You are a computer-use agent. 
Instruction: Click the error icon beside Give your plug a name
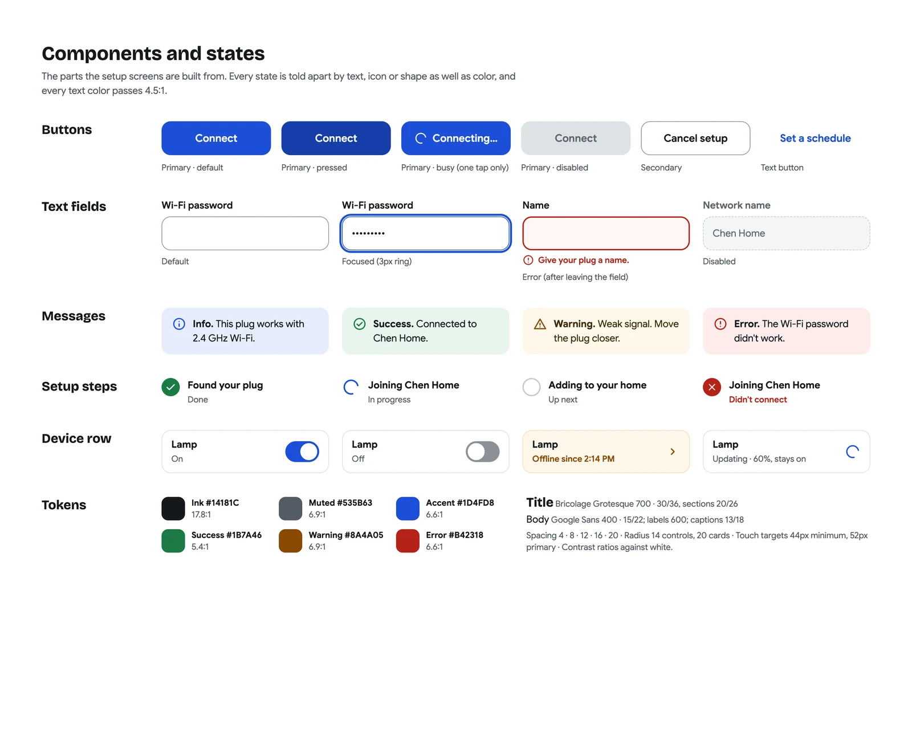(528, 260)
